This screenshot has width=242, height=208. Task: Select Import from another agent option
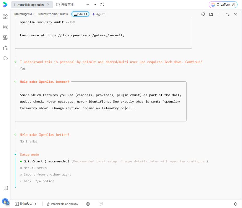(45, 174)
